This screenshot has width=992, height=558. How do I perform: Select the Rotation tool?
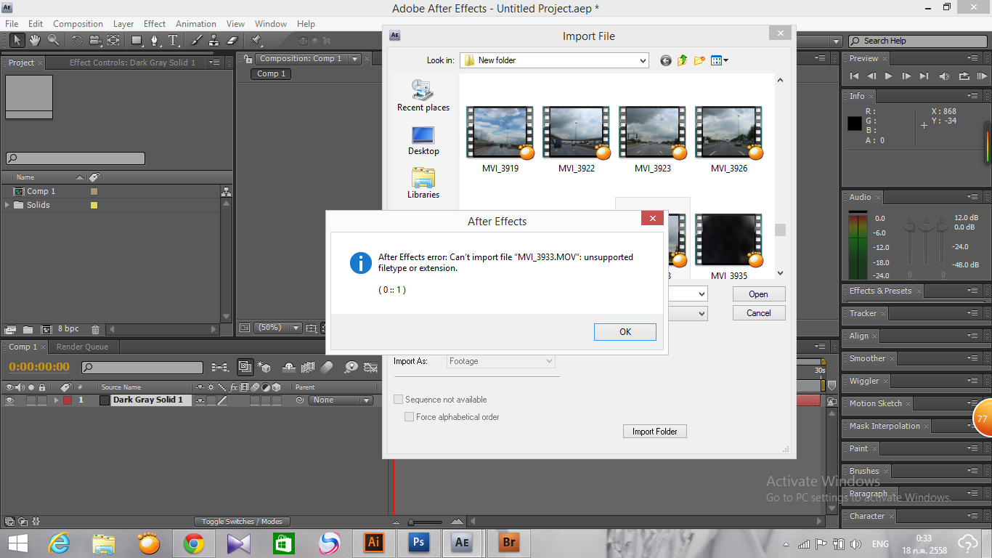click(76, 41)
